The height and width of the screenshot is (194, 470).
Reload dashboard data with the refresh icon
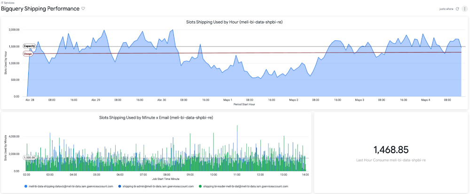[457, 9]
